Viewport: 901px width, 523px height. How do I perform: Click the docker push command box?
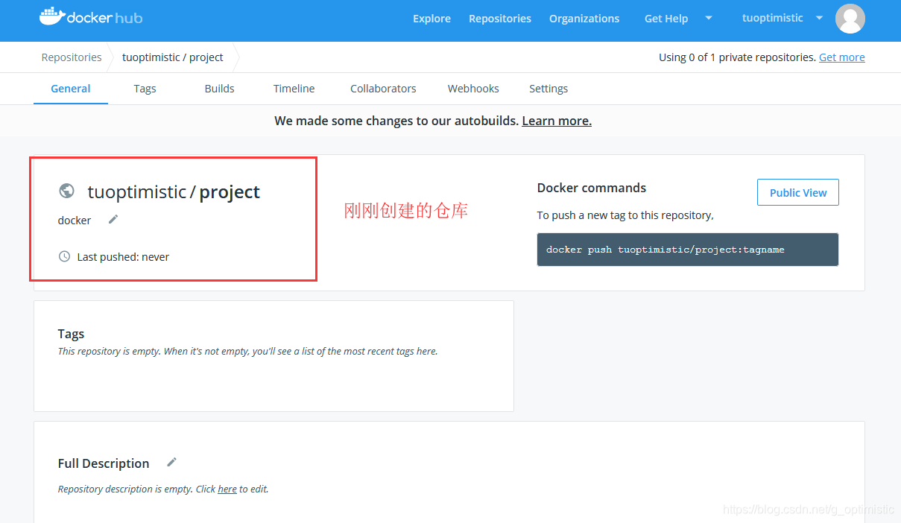pos(688,250)
